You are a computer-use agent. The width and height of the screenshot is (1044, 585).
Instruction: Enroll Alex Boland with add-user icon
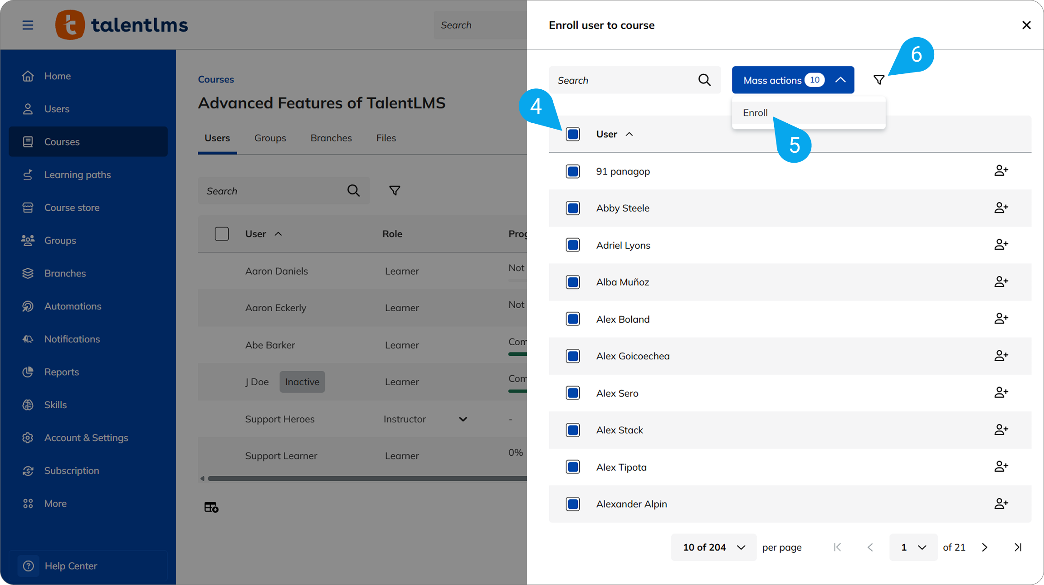(1001, 319)
